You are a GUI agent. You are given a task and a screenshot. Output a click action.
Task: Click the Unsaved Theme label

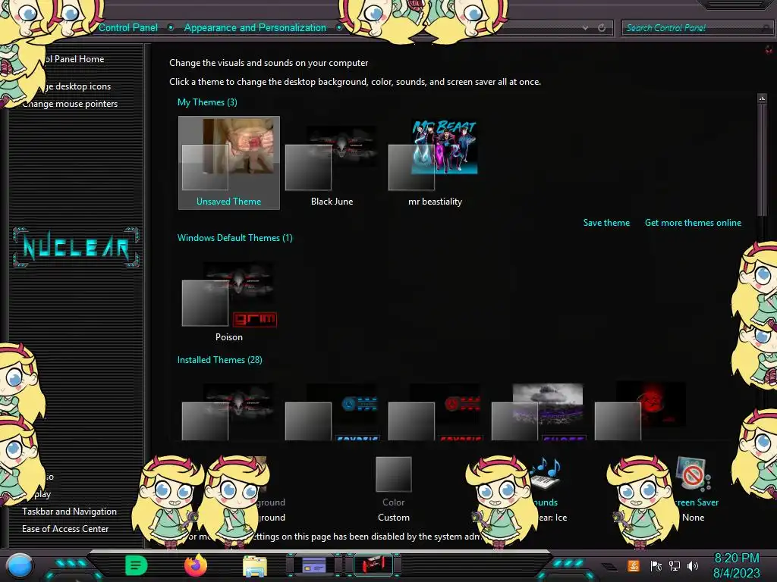tap(228, 202)
